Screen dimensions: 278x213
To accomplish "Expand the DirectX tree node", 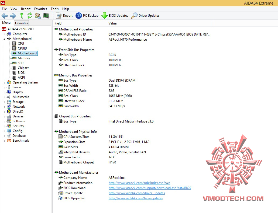I will click(4, 112).
